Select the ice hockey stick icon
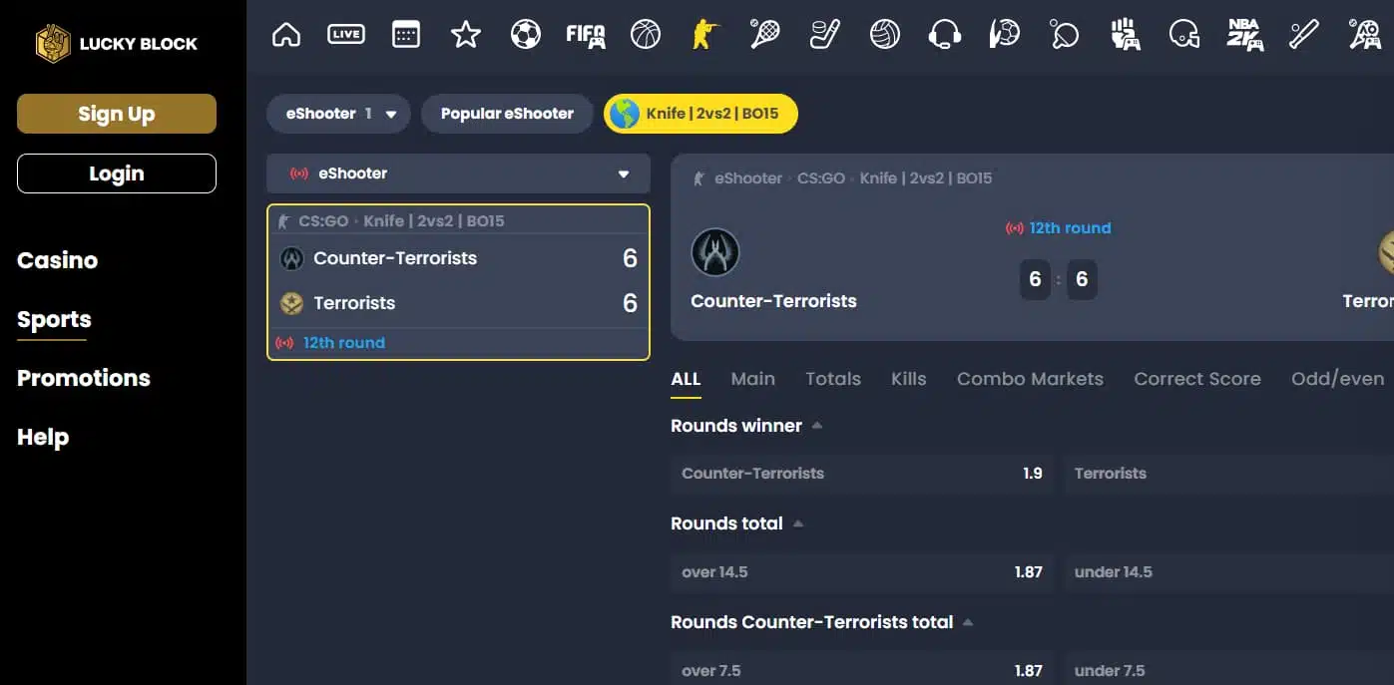The height and width of the screenshot is (685, 1394). [x=825, y=35]
